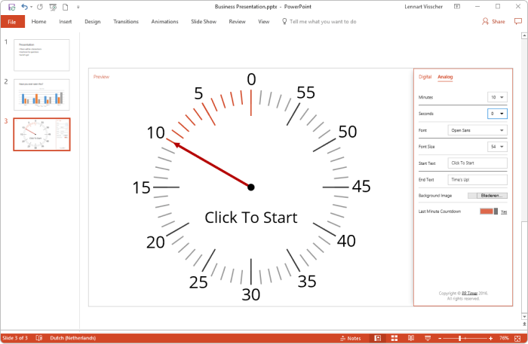This screenshot has height=344, width=528.
Task: Fit slide to current window icon
Action: coord(518,338)
